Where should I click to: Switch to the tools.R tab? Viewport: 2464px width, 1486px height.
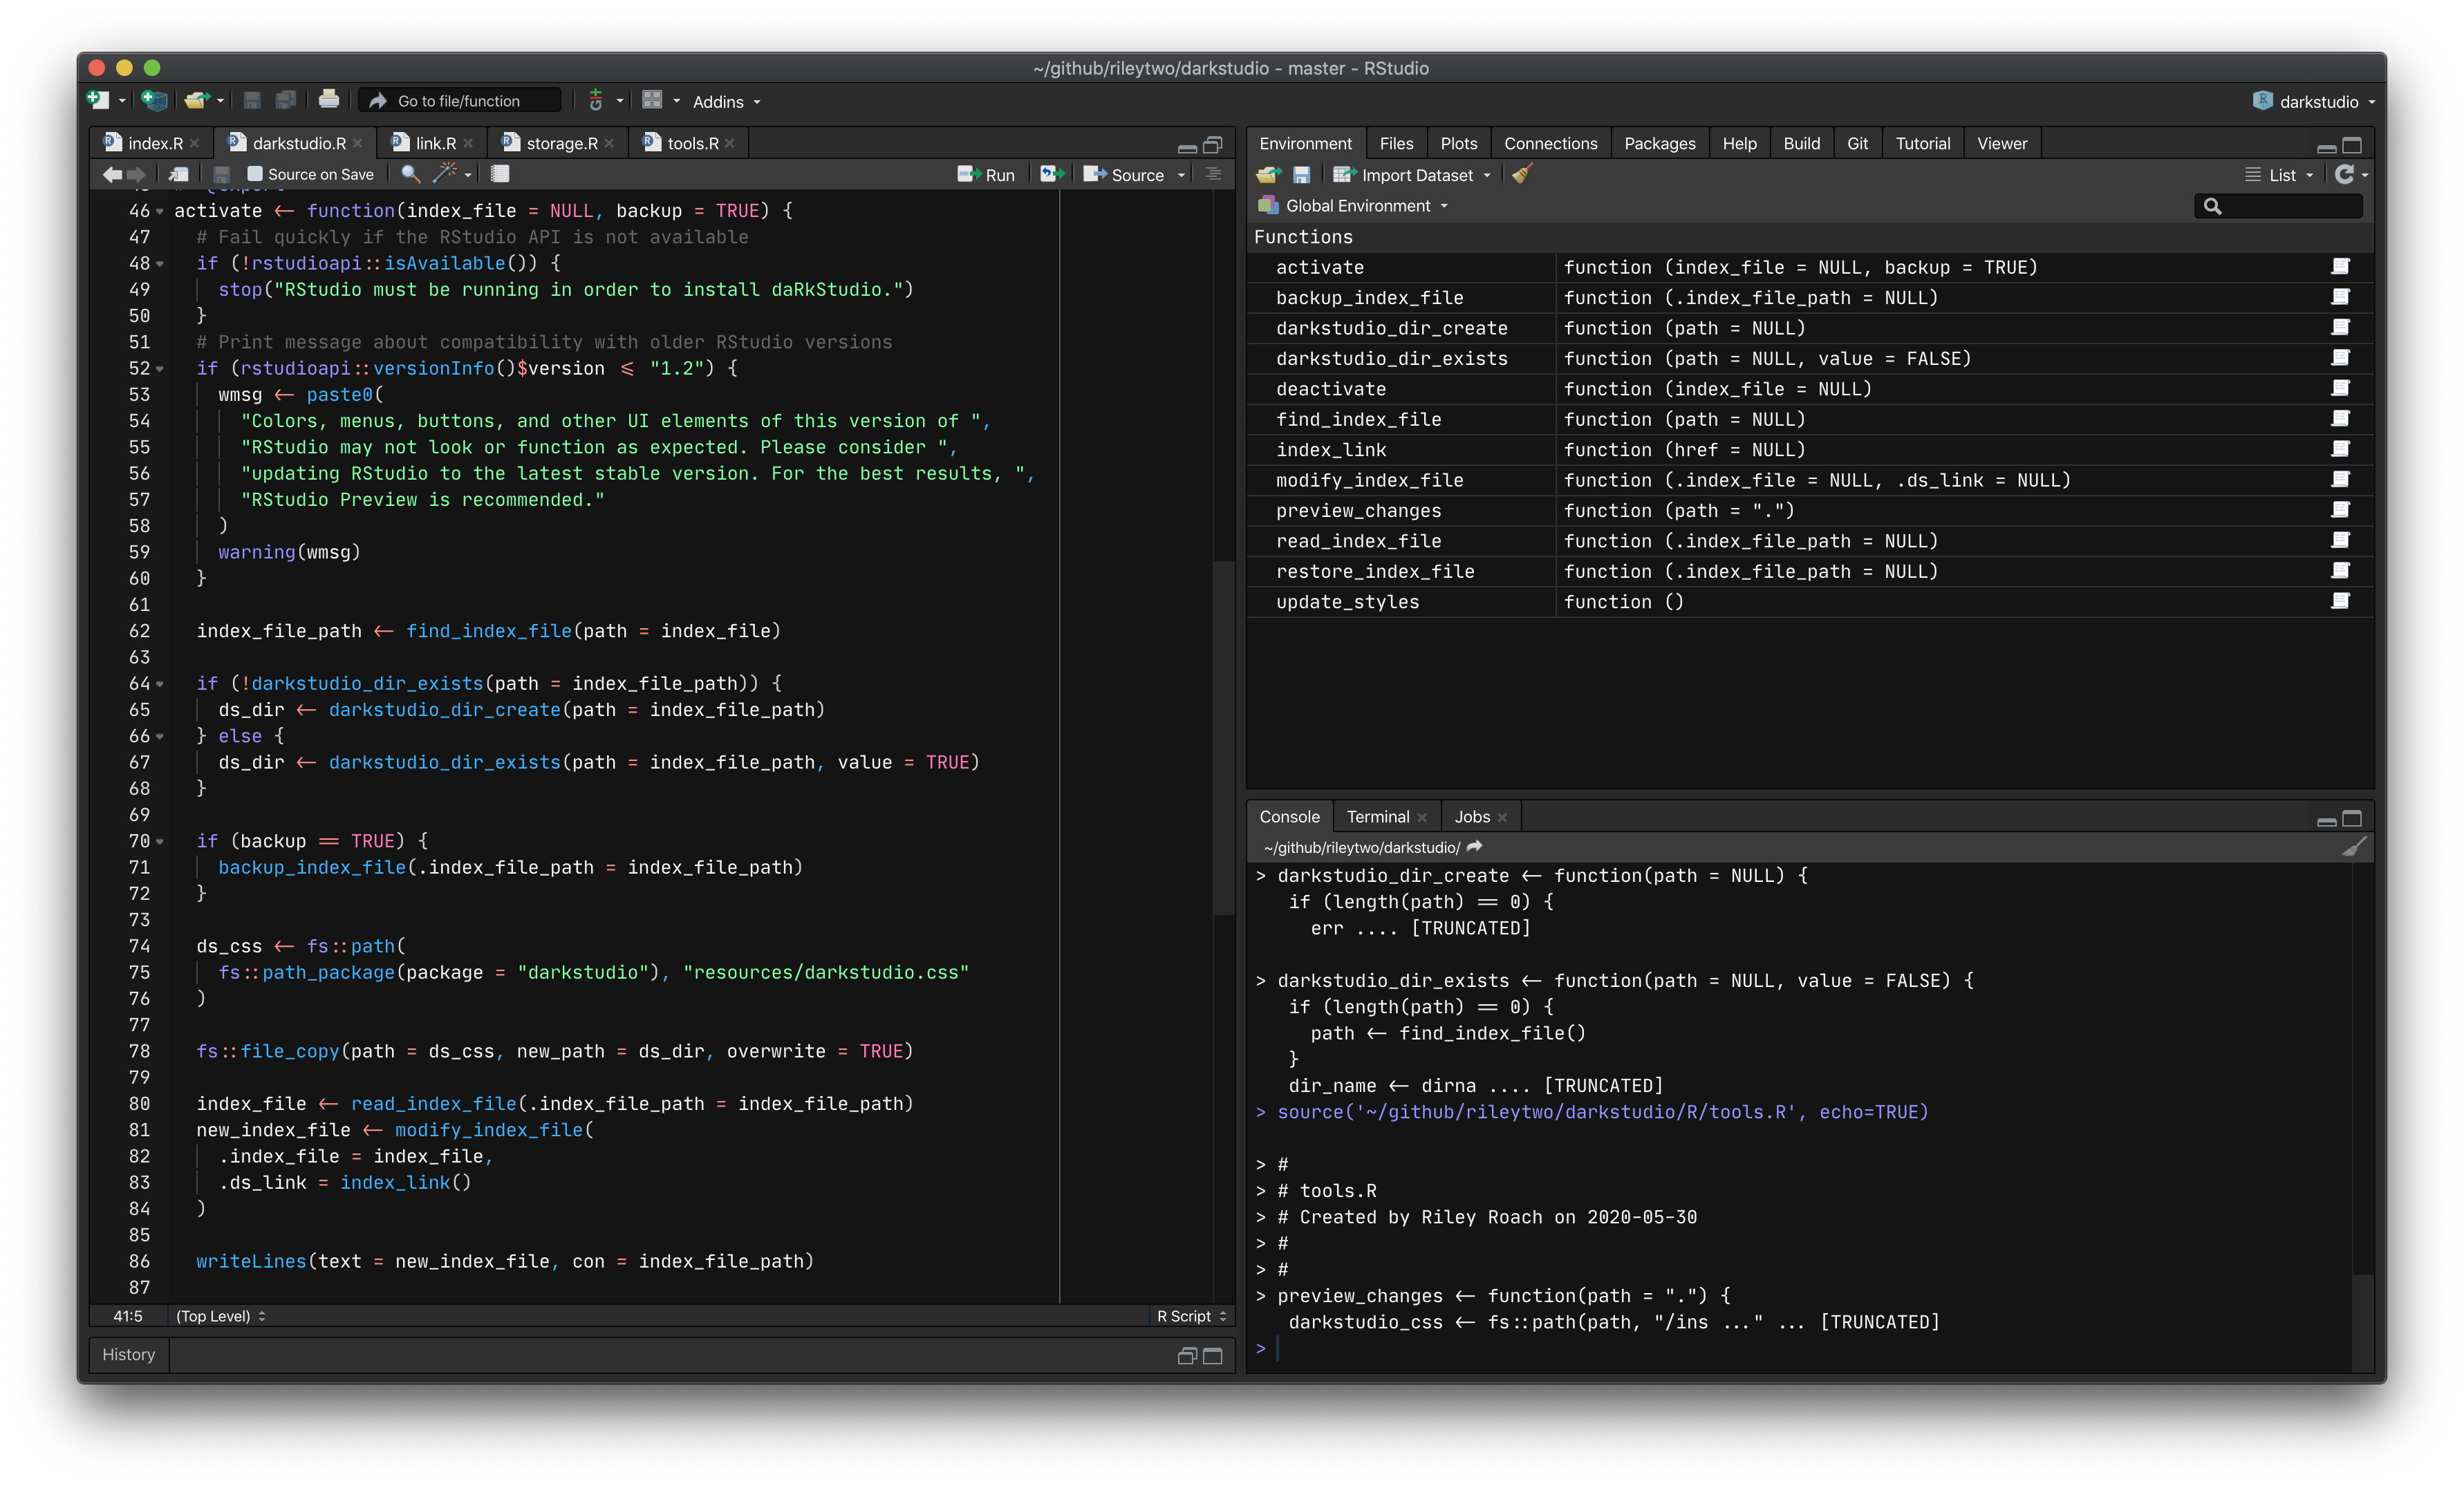coord(692,143)
